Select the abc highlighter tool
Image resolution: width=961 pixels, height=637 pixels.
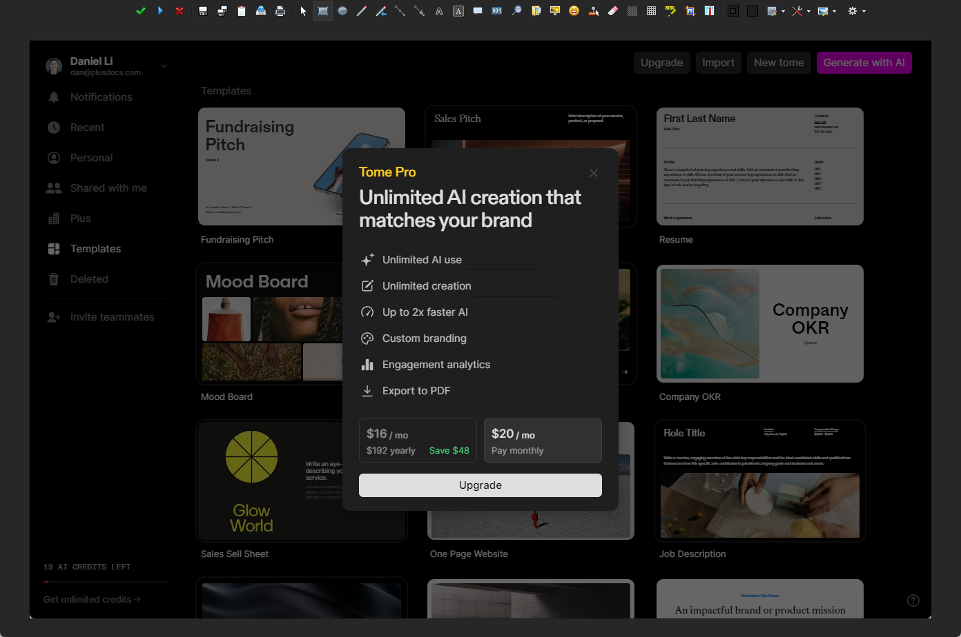[670, 11]
